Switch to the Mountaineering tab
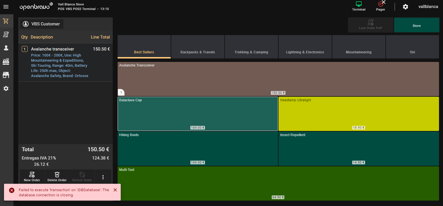Viewport: 443px width, 206px height. [359, 47]
